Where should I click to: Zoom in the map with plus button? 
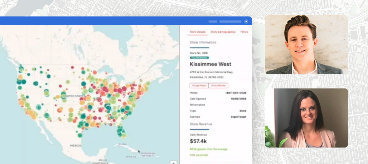click(x=173, y=162)
